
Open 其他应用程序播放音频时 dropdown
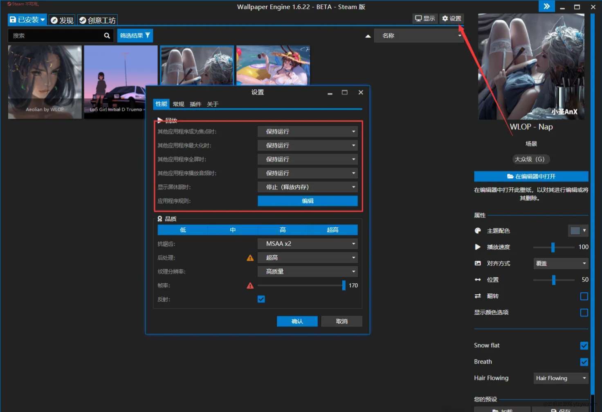coord(308,173)
